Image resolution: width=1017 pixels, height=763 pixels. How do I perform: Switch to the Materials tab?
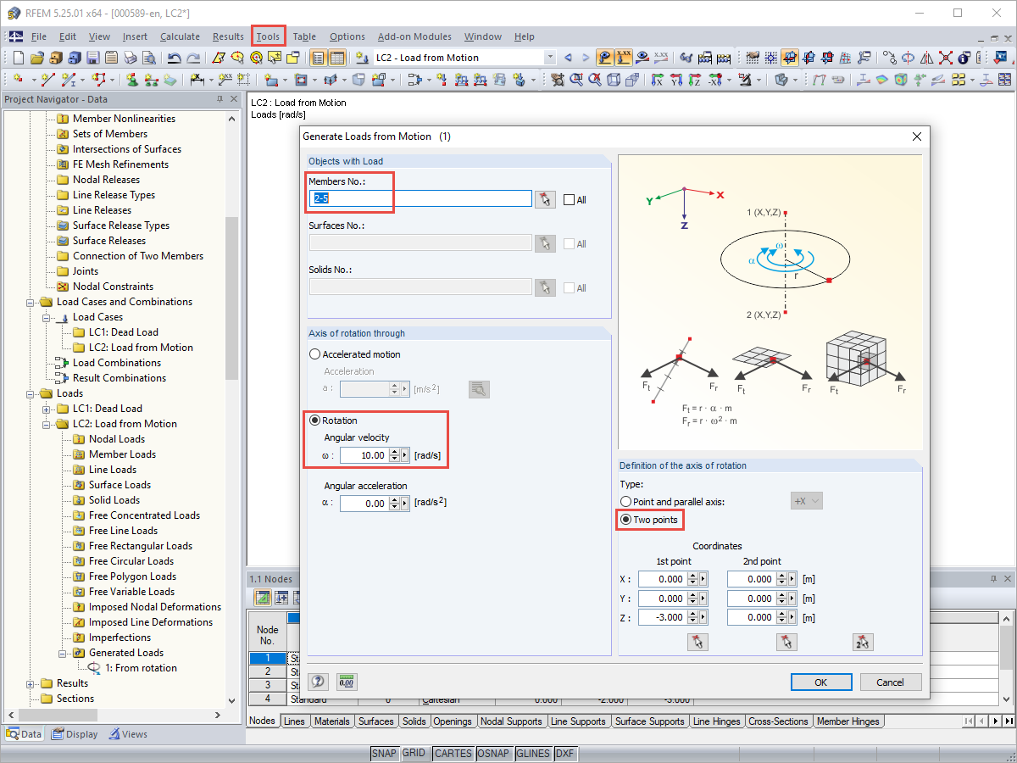(331, 721)
